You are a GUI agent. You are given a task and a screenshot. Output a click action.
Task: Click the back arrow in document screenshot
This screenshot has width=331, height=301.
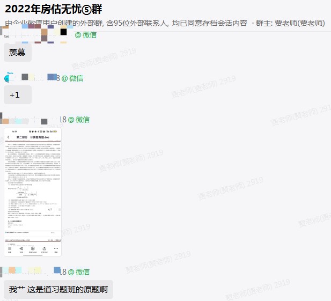point(8,138)
